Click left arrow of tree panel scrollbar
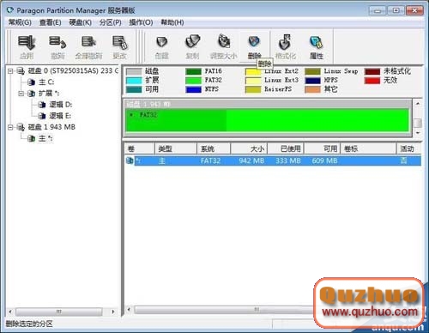Image resolution: width=429 pixels, height=333 pixels. tap(10, 312)
